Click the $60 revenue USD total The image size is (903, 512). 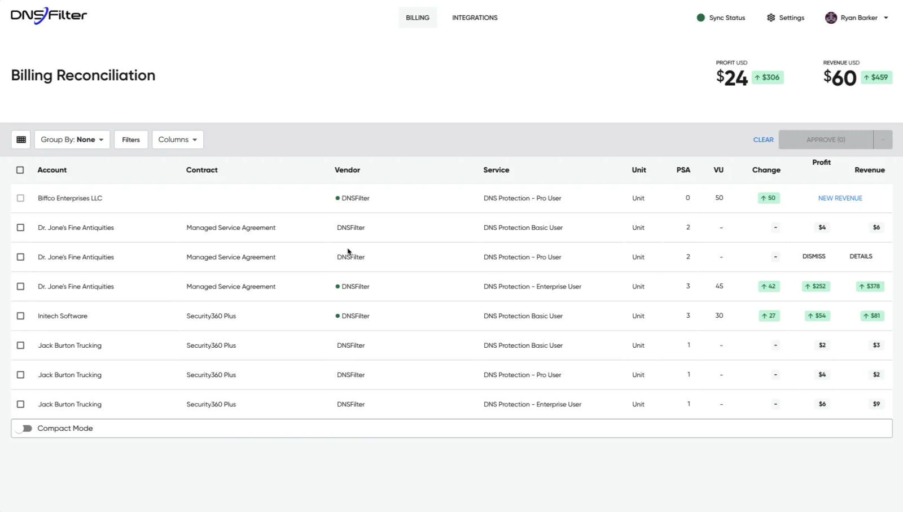[840, 78]
